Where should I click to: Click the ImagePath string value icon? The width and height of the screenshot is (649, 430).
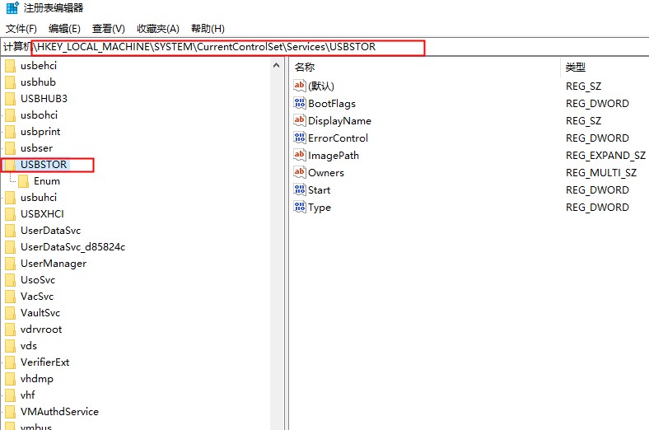pos(300,155)
